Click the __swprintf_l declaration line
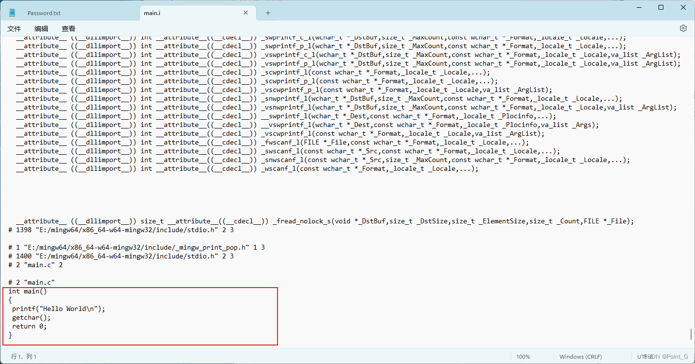Viewport: 695px width, 364px height. click(286, 116)
